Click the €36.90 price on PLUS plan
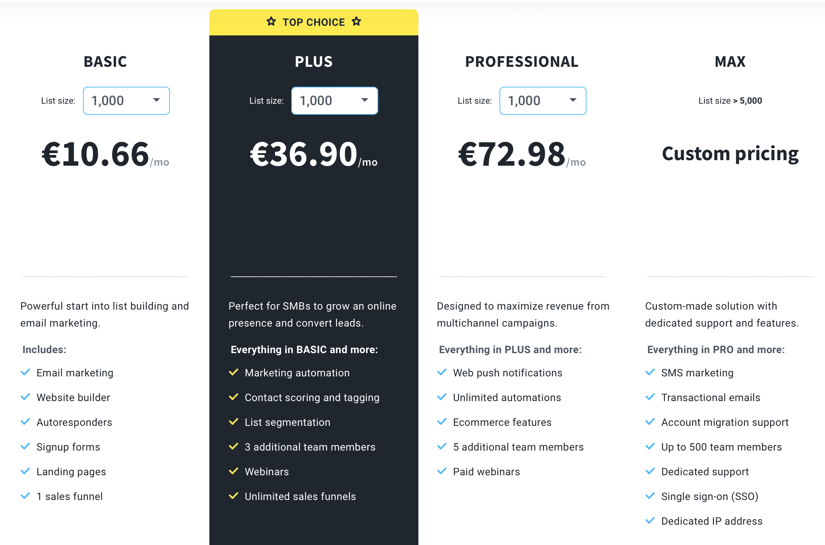The image size is (825, 545). point(304,154)
